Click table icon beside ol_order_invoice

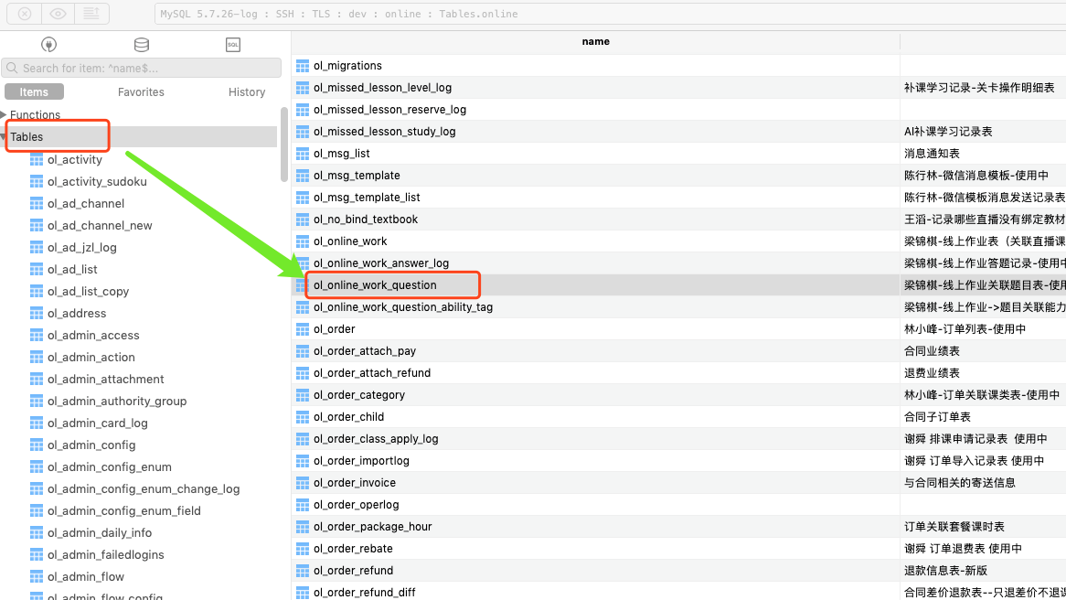pyautogui.click(x=303, y=483)
